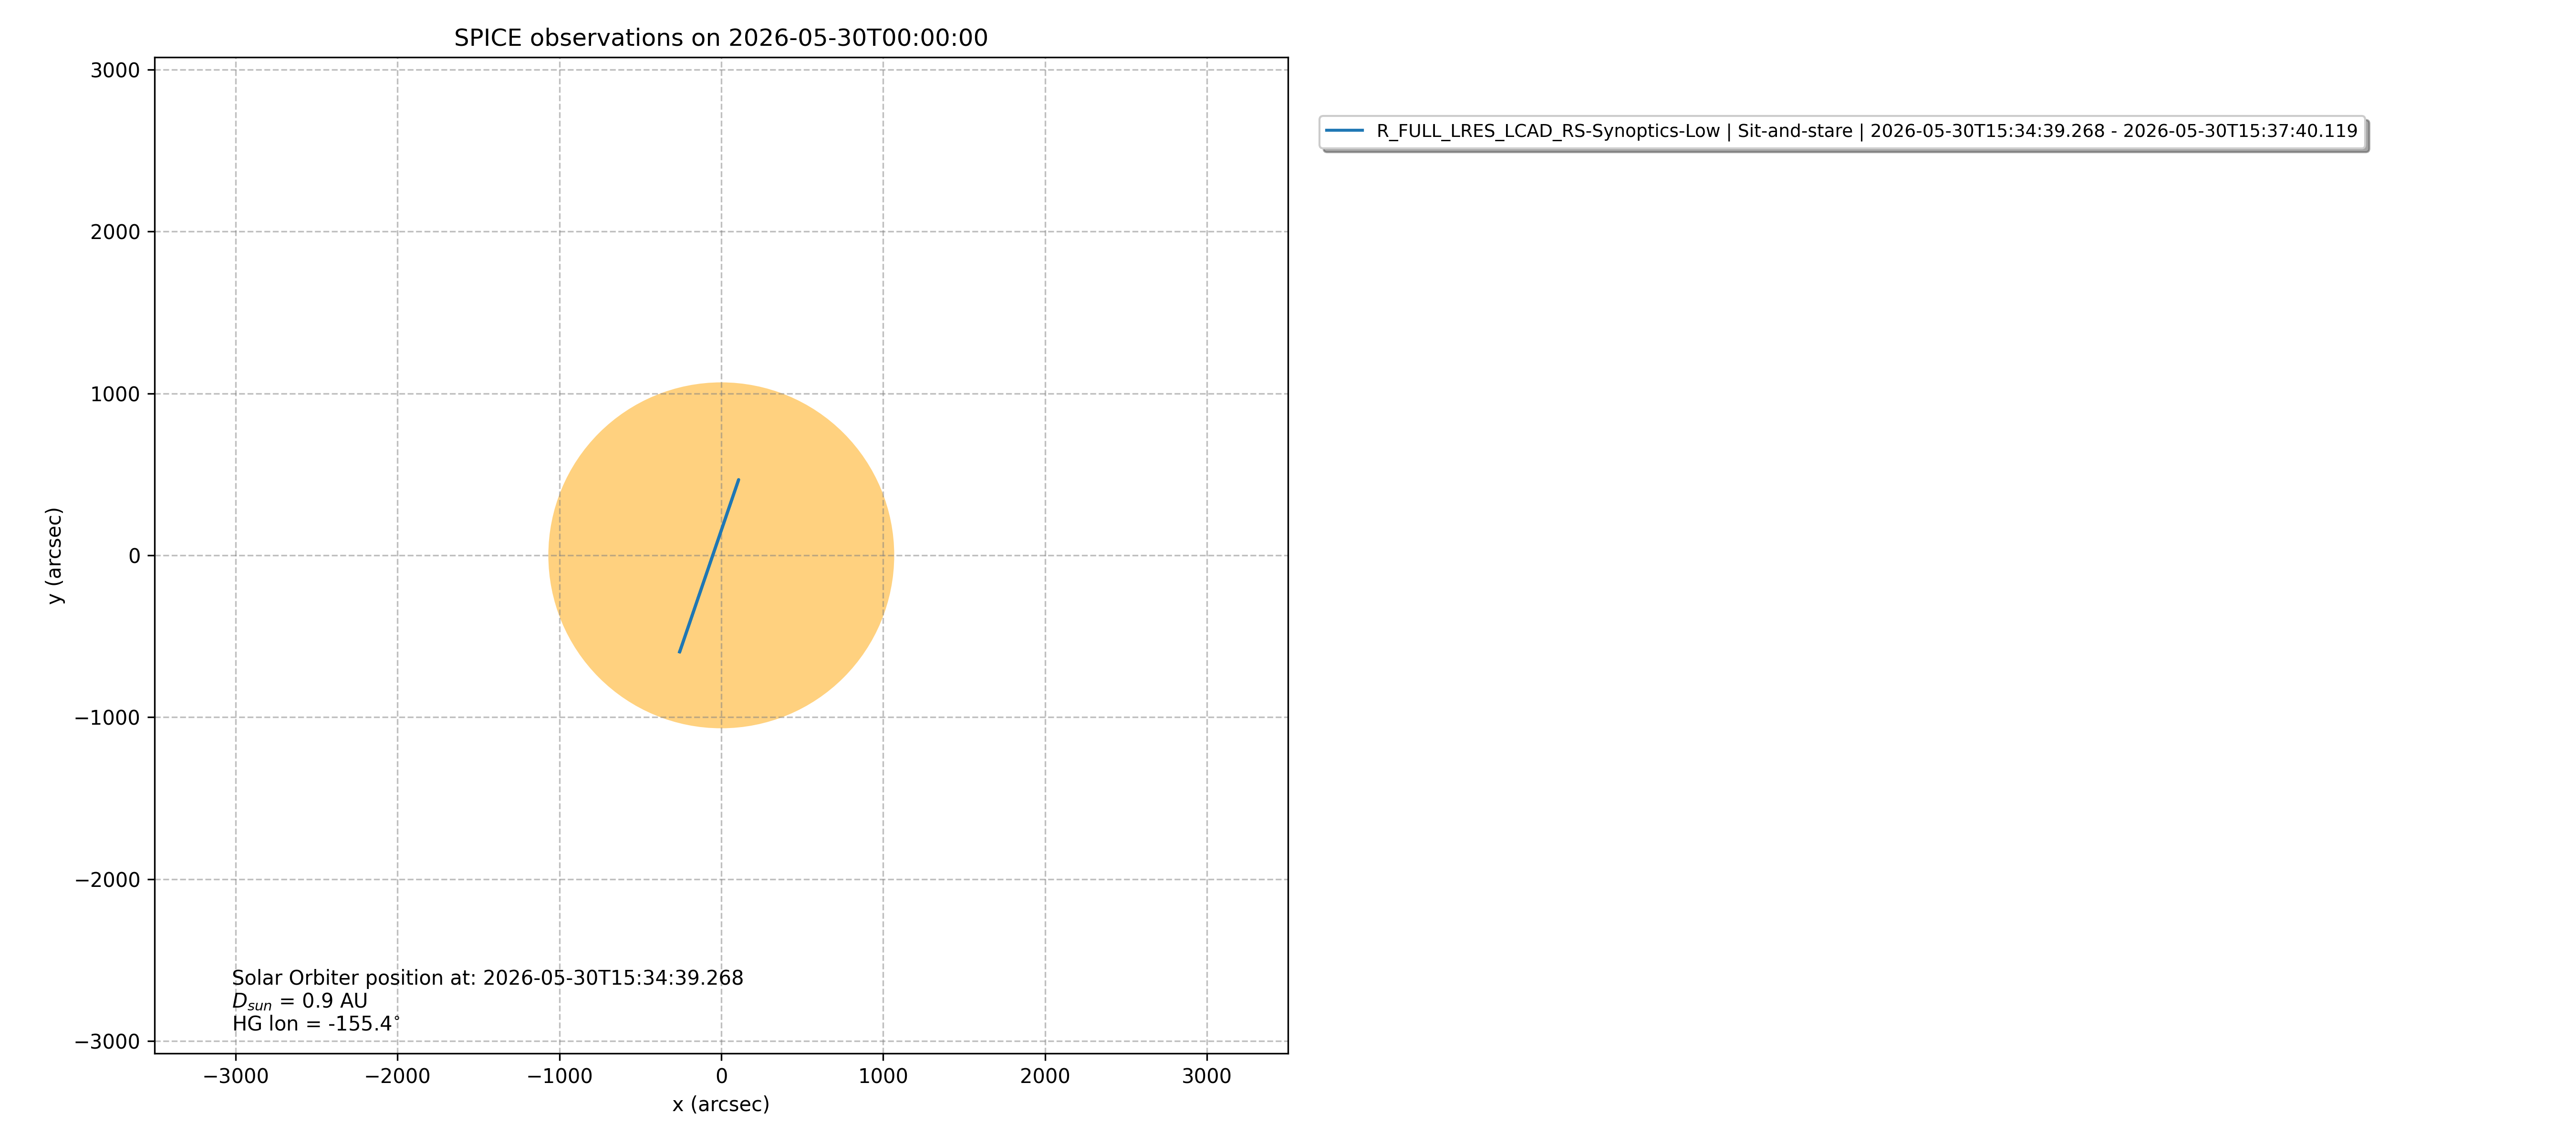2576x1145 pixels.
Task: Click the x-axis tick label 3000
Action: (x=1207, y=1076)
